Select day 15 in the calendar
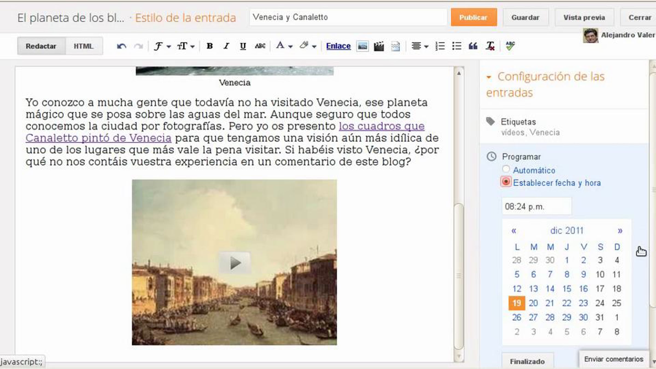The width and height of the screenshot is (656, 369). coord(567,289)
